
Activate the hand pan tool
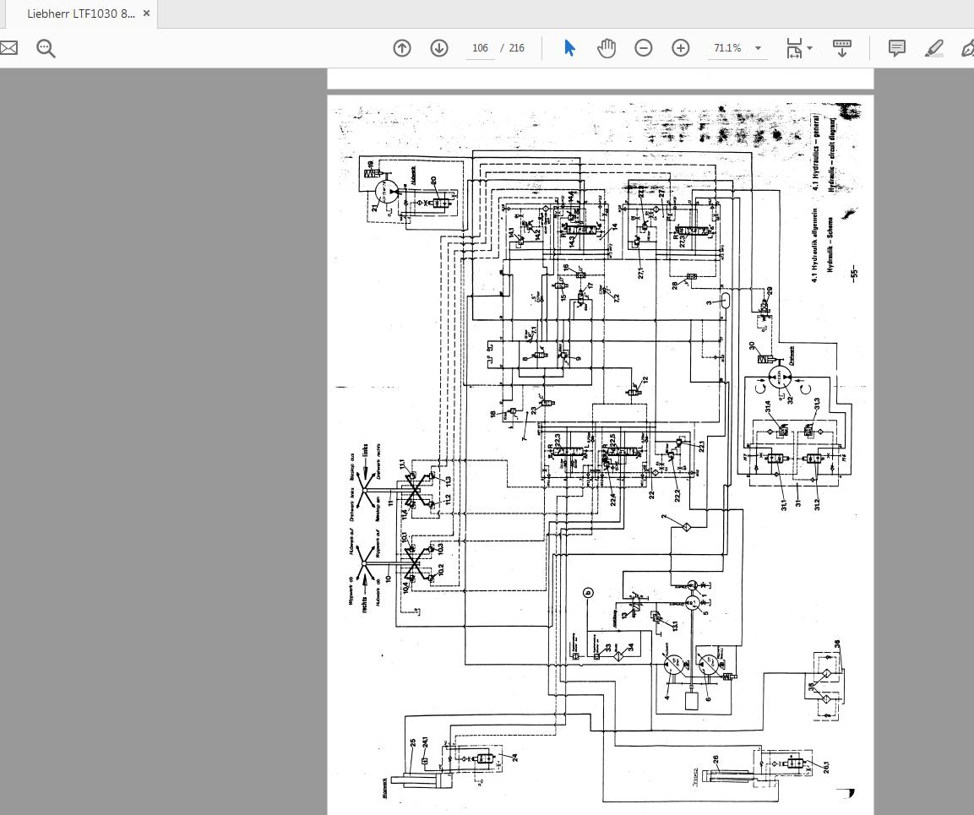pos(607,48)
